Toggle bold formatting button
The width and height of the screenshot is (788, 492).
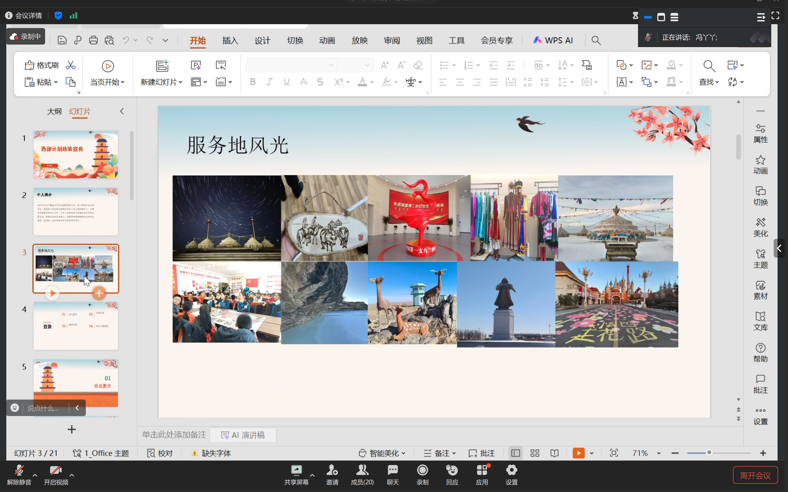(253, 82)
